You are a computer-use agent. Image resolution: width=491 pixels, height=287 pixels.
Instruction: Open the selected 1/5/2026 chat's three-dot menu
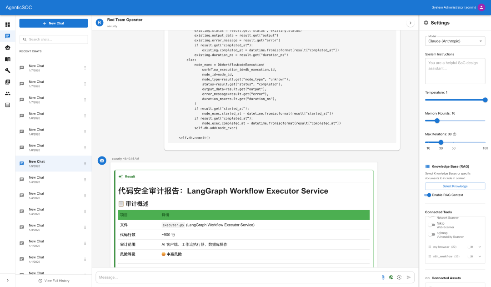point(85,164)
